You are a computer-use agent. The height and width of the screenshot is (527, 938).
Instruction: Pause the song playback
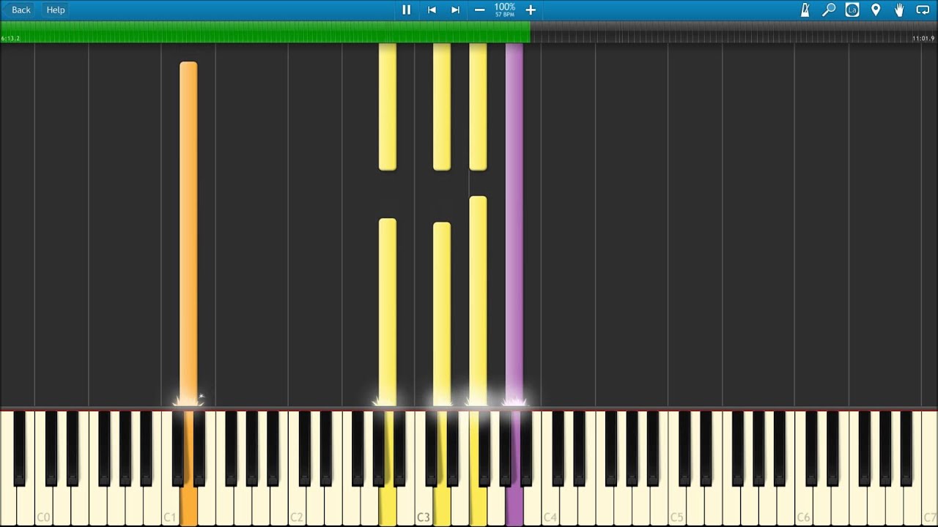pyautogui.click(x=406, y=10)
